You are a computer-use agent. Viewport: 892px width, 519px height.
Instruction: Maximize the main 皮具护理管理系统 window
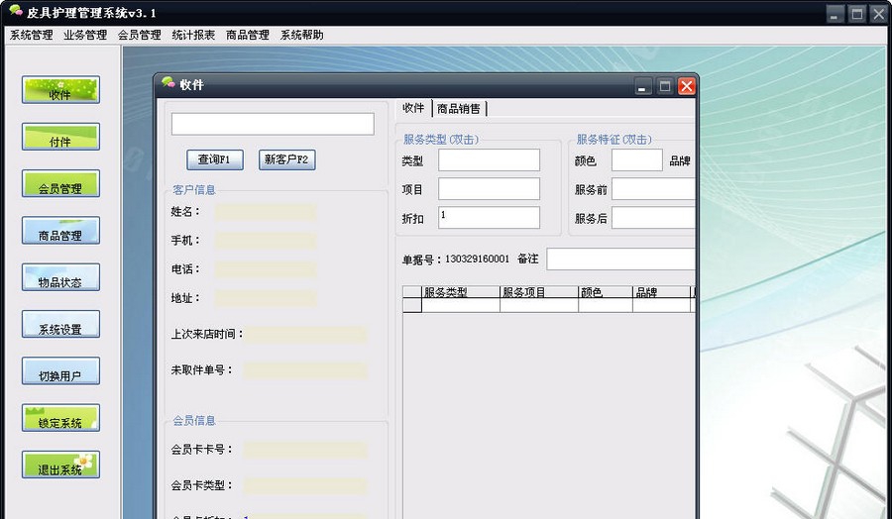coord(856,14)
